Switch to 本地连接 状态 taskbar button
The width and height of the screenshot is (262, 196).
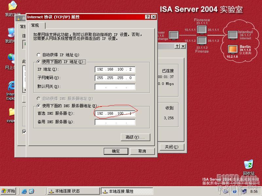coord(73,191)
